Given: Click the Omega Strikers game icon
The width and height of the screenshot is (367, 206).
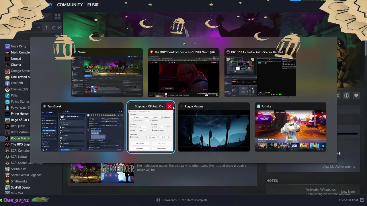Looking at the screenshot, I should pos(7,71).
